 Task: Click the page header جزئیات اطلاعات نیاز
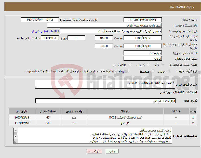click(x=182, y=7)
